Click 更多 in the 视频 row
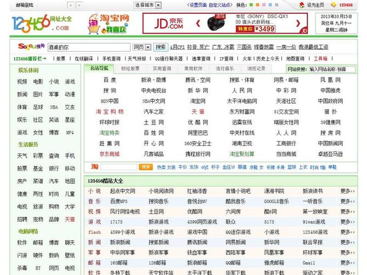Image resolution: width=367 pixels, height=275 pixels. 347,212
